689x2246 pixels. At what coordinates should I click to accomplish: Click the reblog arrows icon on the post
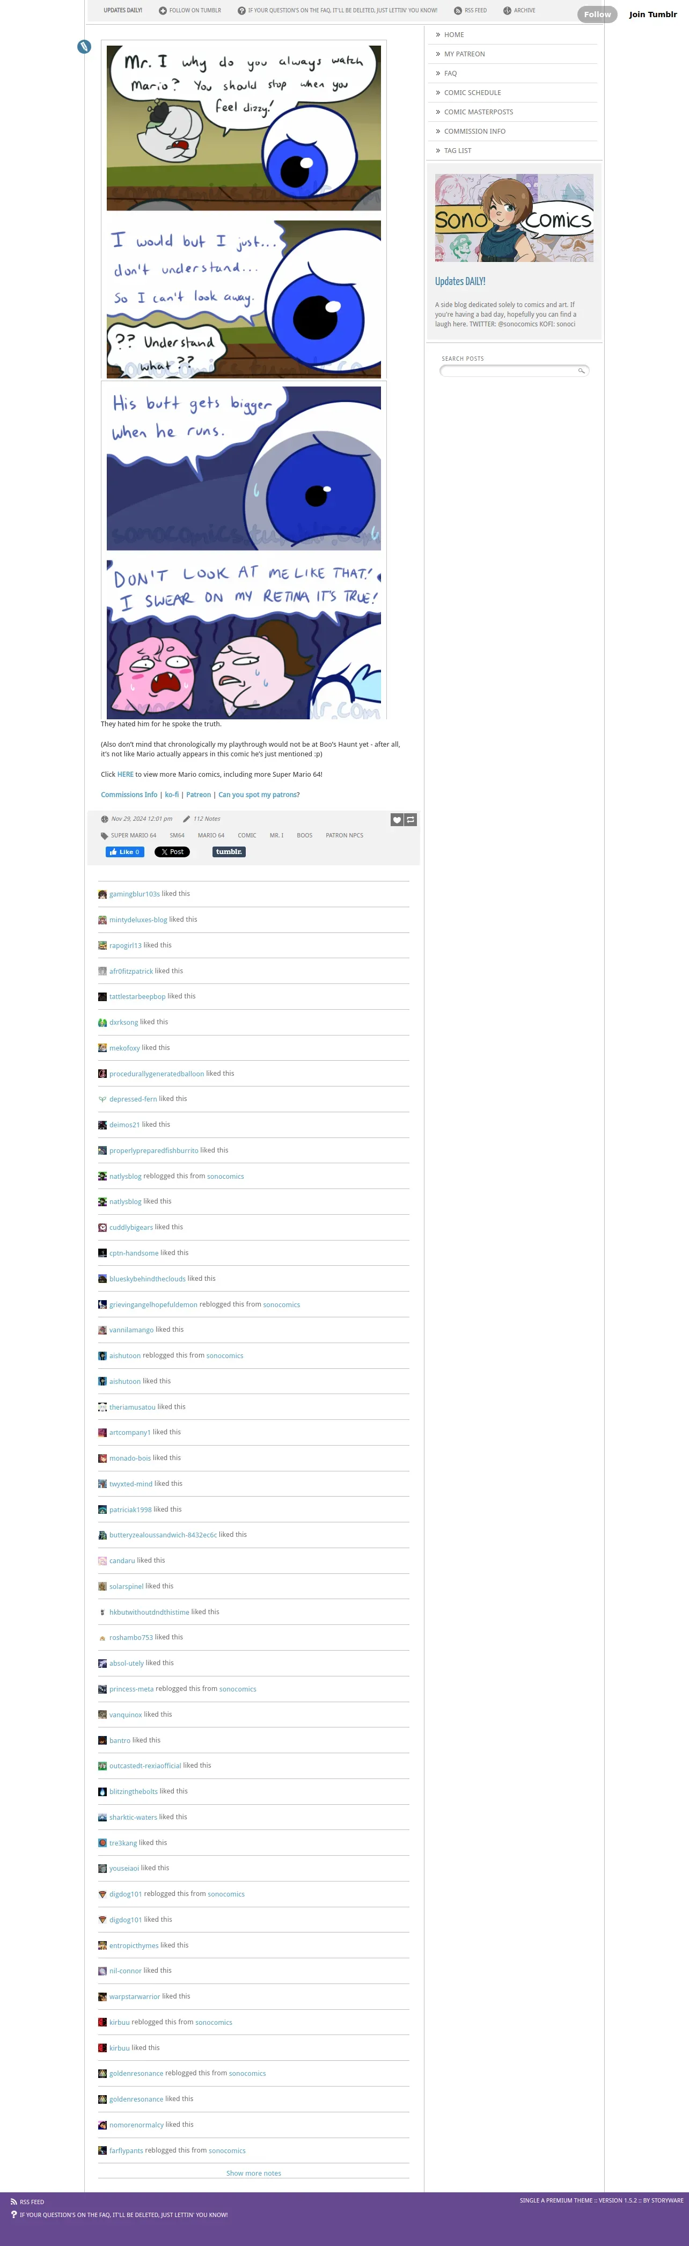tap(411, 820)
